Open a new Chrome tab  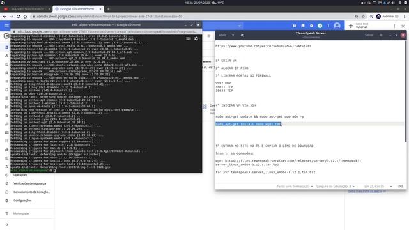pos(108,9)
